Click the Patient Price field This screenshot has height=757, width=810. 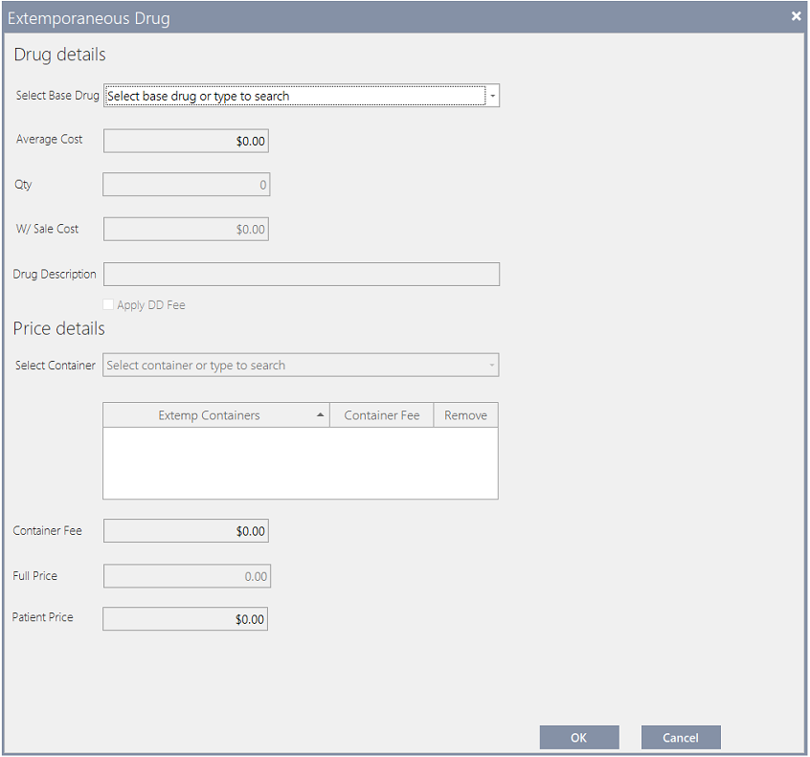coord(185,618)
